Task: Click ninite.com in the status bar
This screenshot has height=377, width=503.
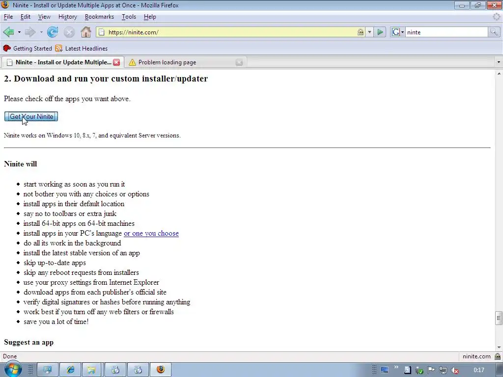Action: tap(476, 356)
